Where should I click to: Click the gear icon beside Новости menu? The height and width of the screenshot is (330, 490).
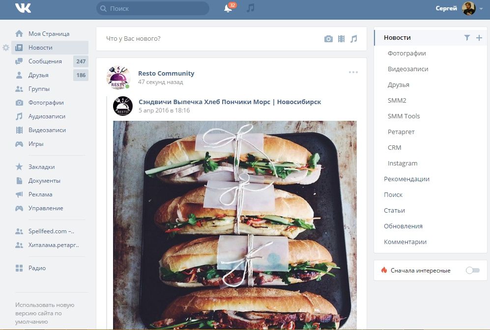point(6,48)
